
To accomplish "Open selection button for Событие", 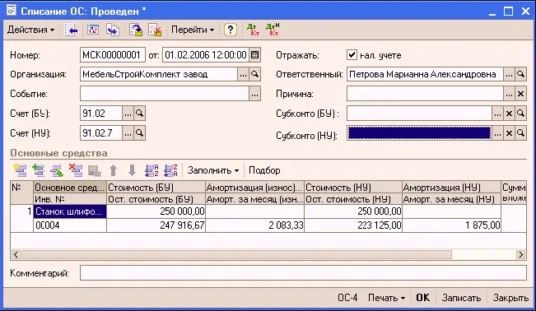I will 254,94.
